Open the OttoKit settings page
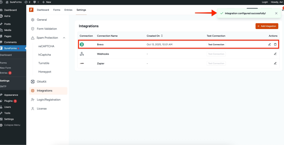Screen dimensions: 284x145 [42, 81]
